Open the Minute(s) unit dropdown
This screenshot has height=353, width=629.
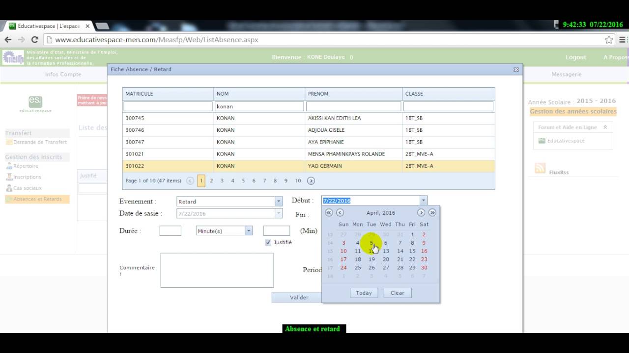coord(249,231)
